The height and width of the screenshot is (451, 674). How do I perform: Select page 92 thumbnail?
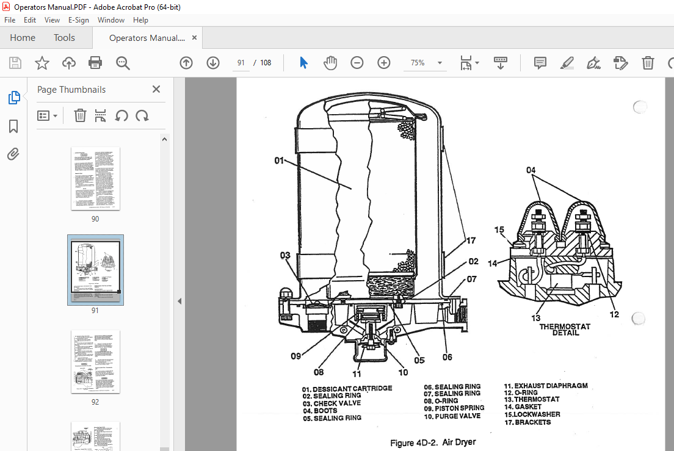coord(95,362)
